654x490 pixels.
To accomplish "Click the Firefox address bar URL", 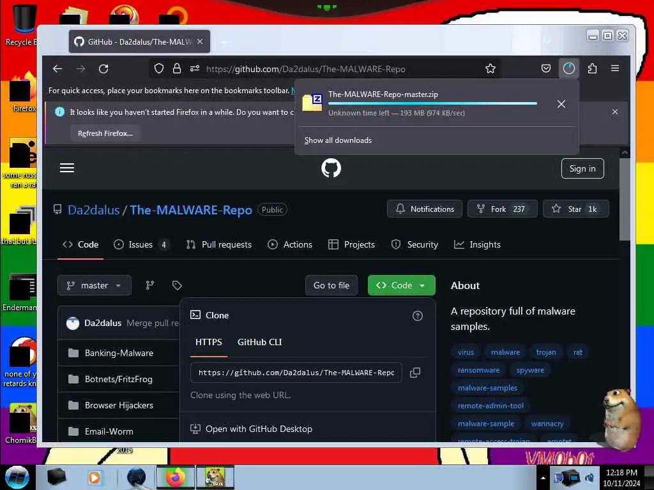I will click(305, 69).
